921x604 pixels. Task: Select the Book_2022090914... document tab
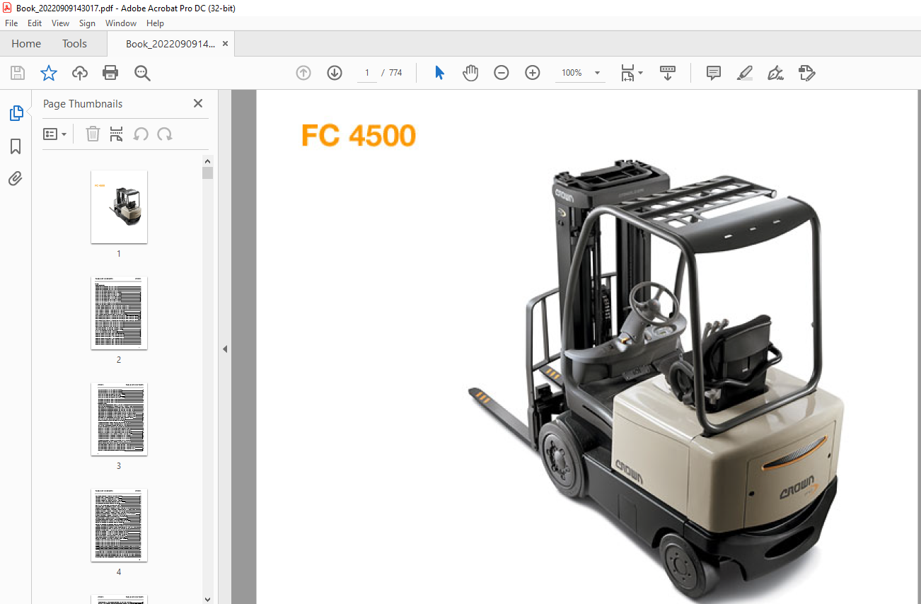click(170, 44)
